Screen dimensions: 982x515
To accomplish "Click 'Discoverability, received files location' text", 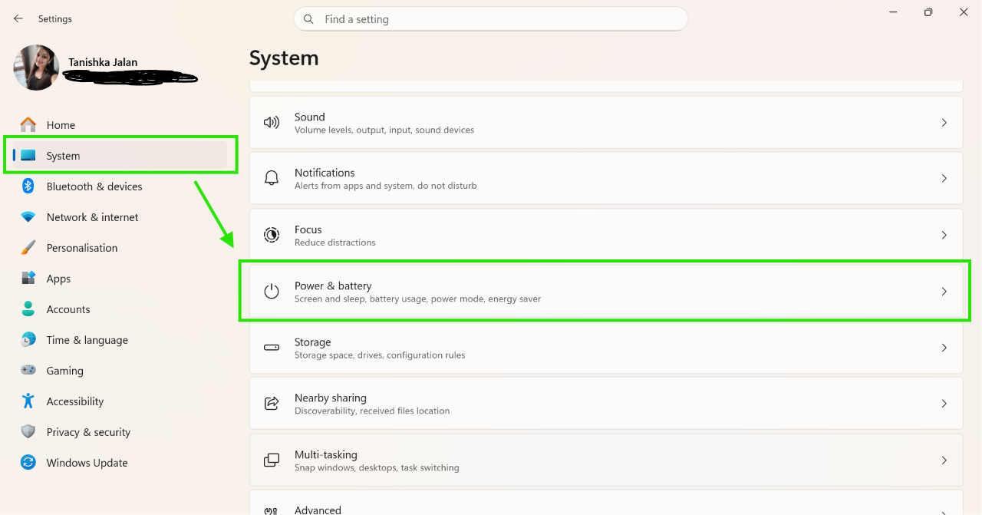I will [x=372, y=411].
